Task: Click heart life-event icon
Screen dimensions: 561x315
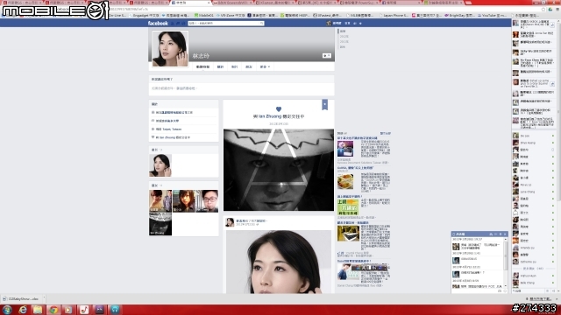Action: pyautogui.click(x=279, y=108)
